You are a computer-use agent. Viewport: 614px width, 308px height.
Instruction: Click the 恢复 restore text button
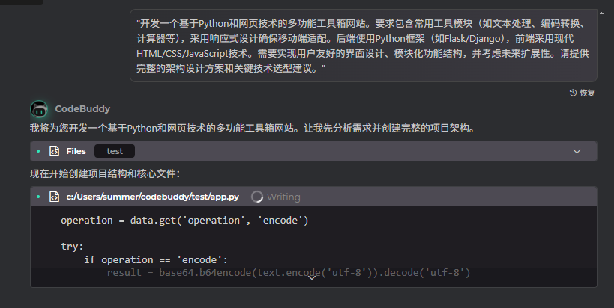tap(588, 93)
